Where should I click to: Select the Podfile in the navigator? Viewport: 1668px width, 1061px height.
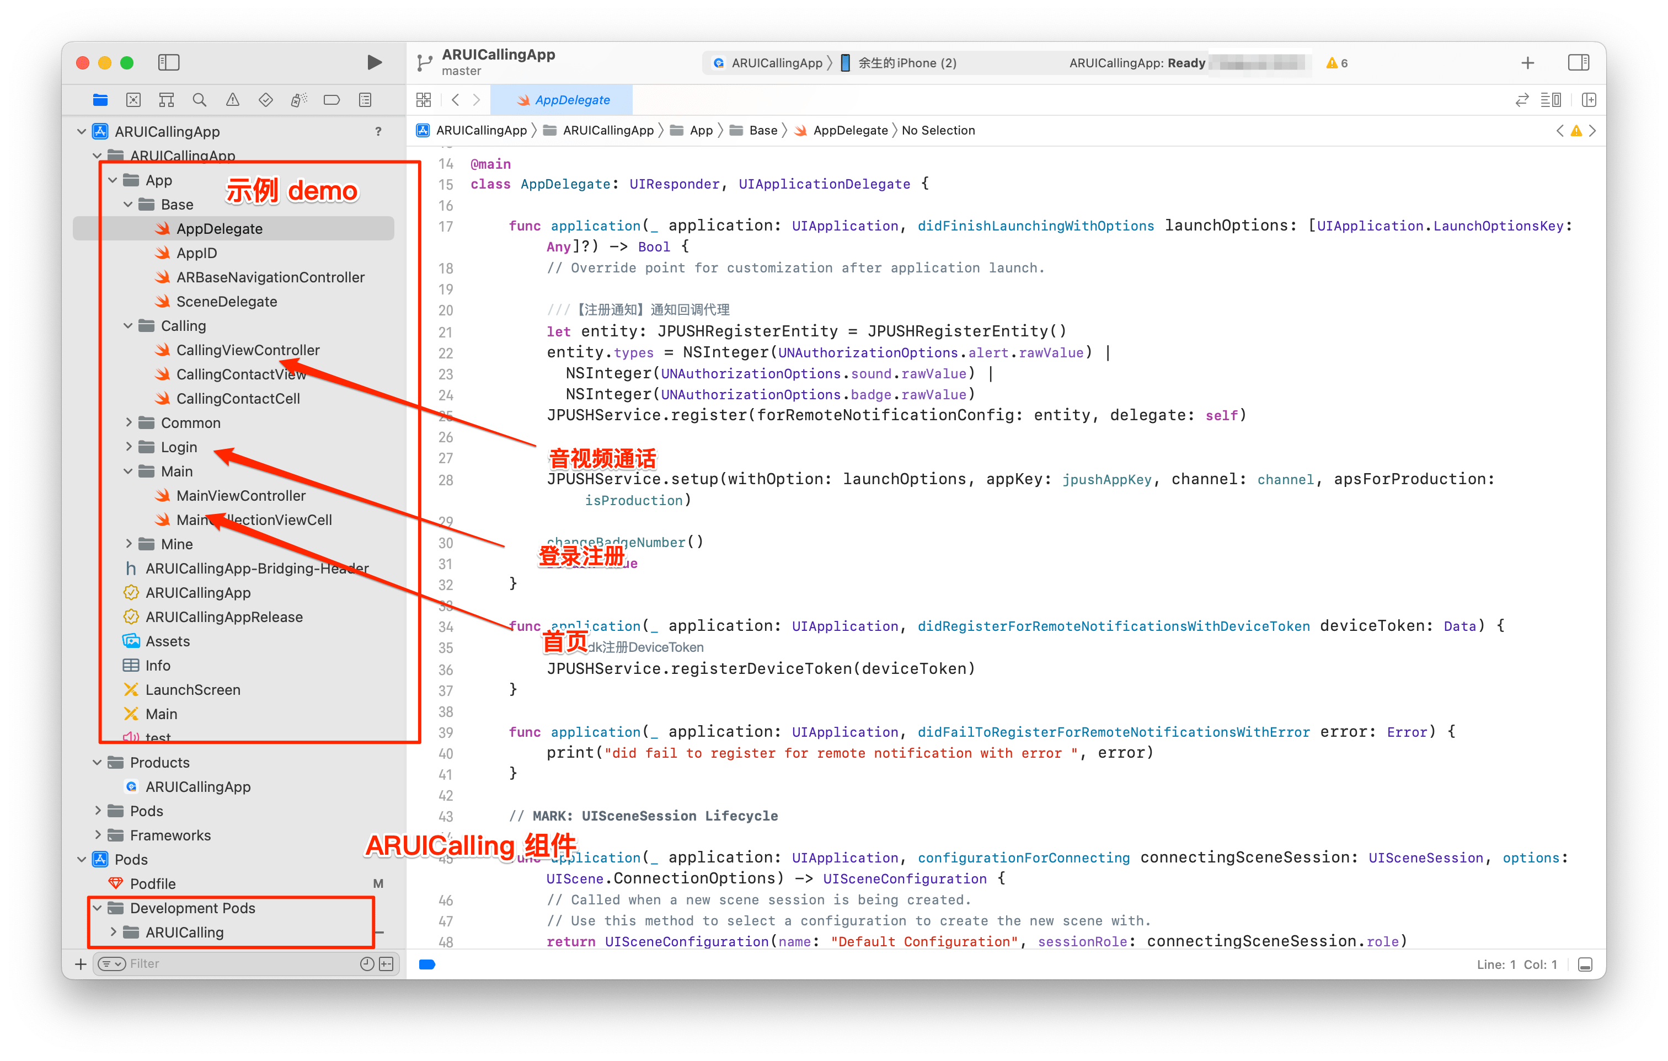[154, 883]
